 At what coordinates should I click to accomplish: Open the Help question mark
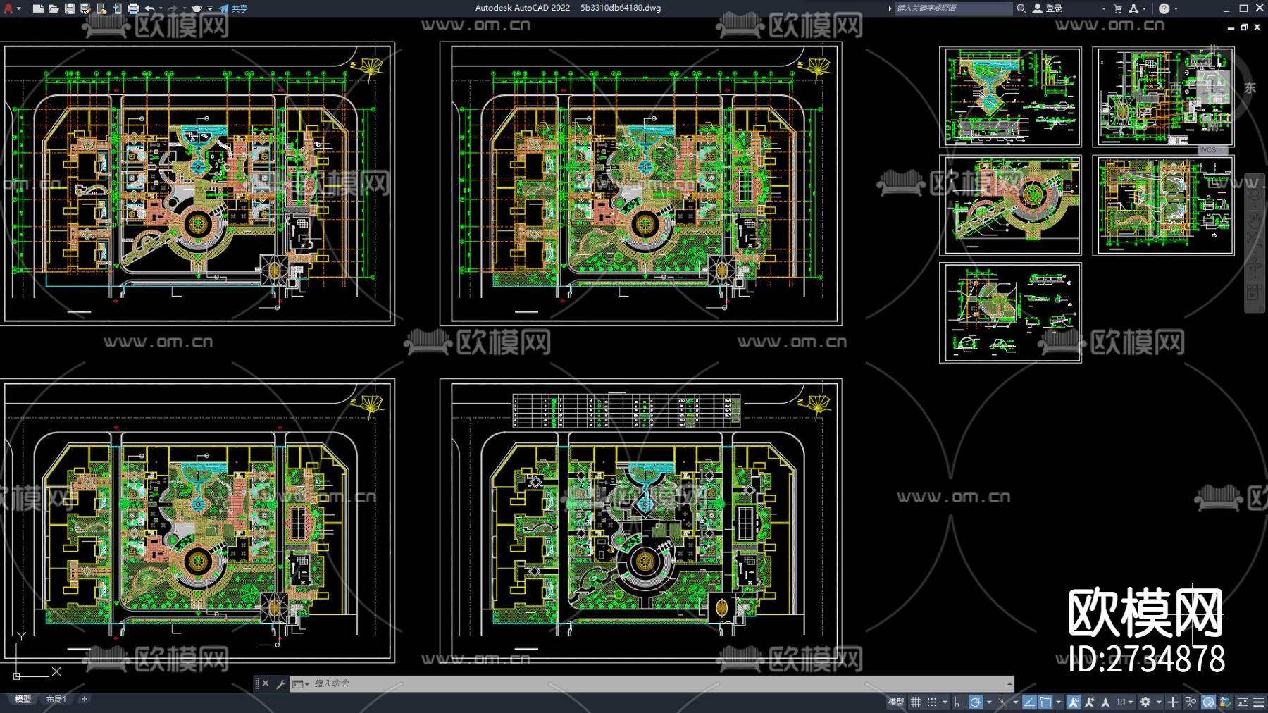tap(1164, 8)
